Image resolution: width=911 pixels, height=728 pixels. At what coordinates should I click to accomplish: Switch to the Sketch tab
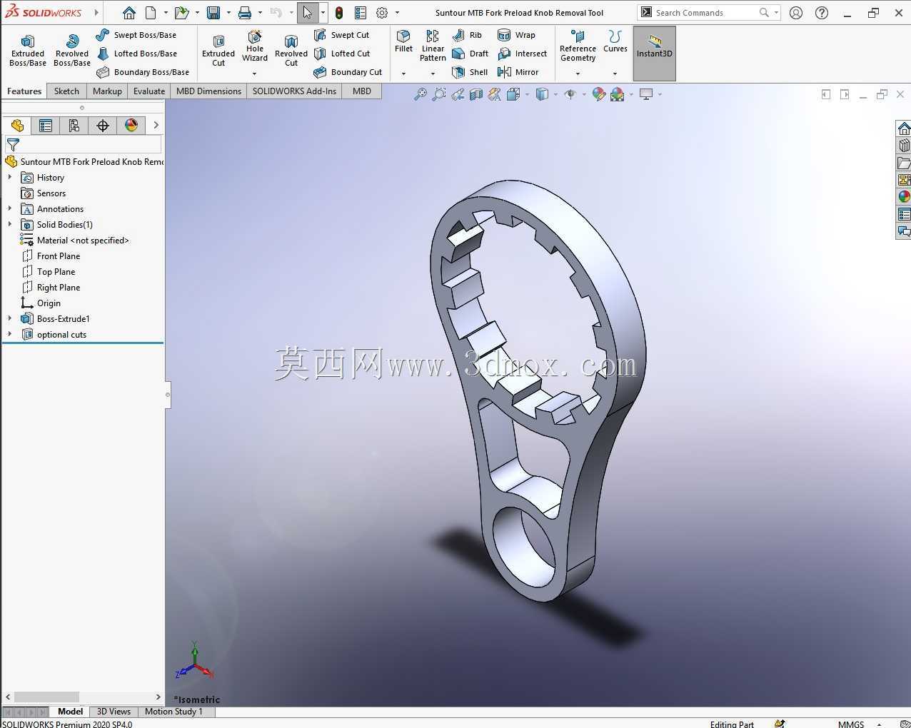[66, 91]
